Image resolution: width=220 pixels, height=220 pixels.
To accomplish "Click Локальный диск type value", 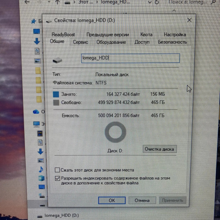I will pyautogui.click(x=112, y=74).
